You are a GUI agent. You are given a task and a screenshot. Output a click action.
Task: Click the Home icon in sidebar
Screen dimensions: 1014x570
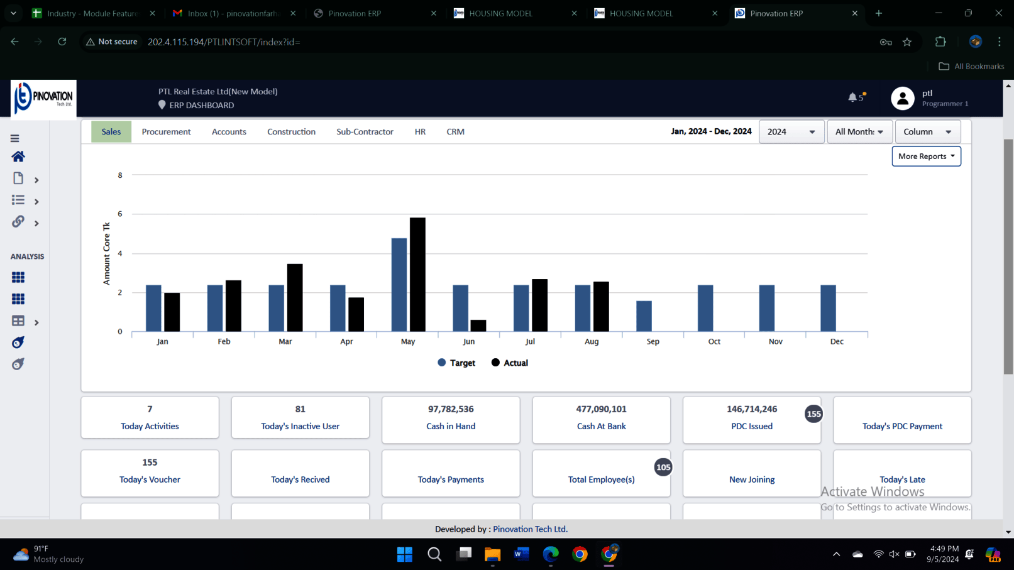click(x=18, y=156)
